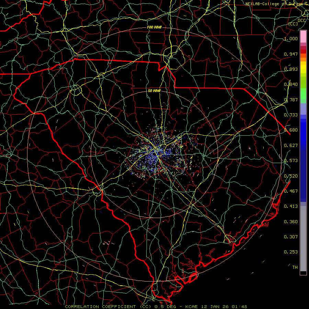Click the 0.5 DEG elevation text

pyautogui.click(x=165, y=307)
